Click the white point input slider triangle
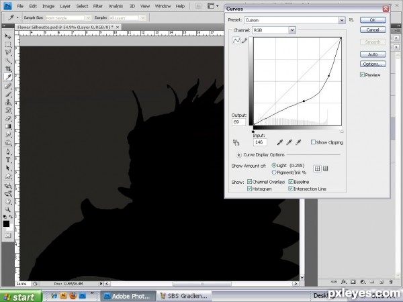The image size is (403, 302). coord(342,132)
